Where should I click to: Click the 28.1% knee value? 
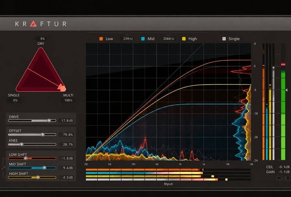(x=68, y=144)
